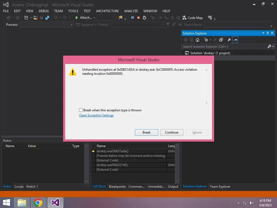Switch to the Team Explorer tab
The image size is (277, 208).
[x=220, y=186]
